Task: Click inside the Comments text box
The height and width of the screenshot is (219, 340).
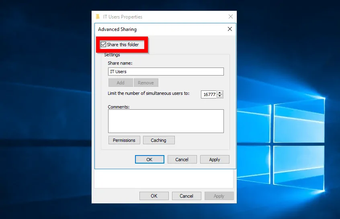Action: (166, 121)
